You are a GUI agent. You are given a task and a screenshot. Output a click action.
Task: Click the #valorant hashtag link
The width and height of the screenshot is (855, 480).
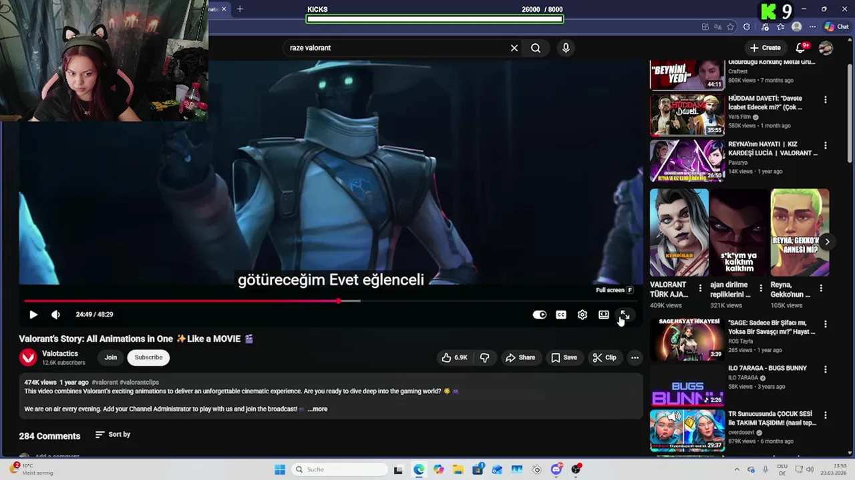coord(104,383)
